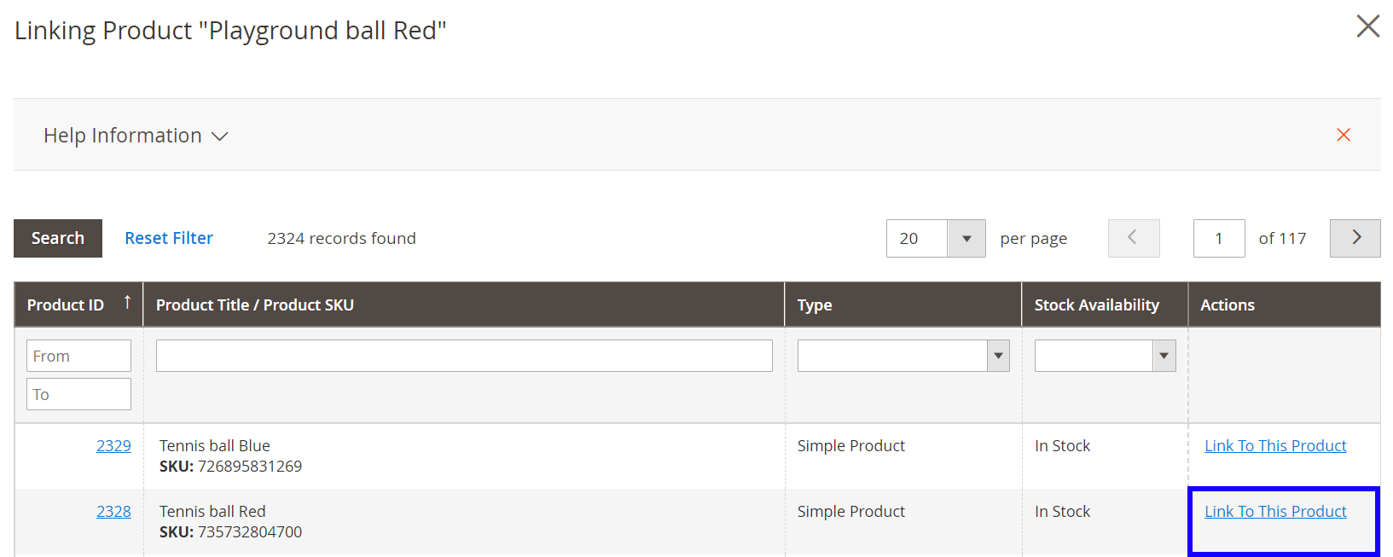Viewport: 1393px width, 557px height.
Task: Open product ID 2329 link
Action: 113,446
